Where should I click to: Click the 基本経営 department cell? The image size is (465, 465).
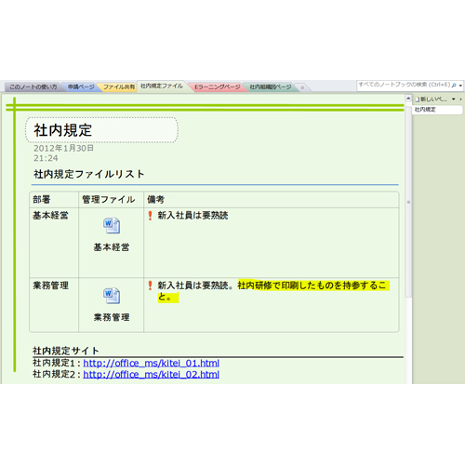(x=54, y=243)
